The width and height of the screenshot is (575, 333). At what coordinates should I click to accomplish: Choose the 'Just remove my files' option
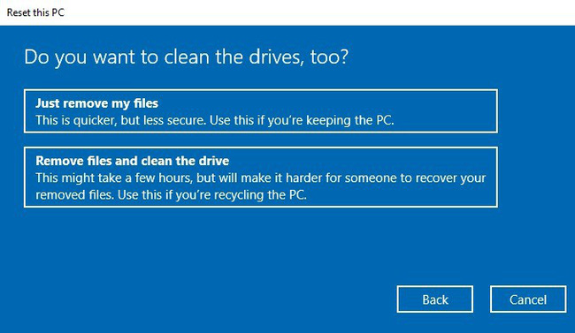click(x=261, y=111)
